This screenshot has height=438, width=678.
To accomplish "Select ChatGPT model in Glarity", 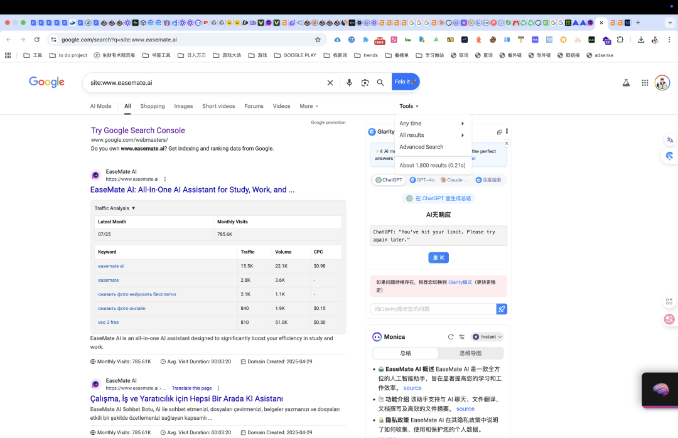I will click(x=389, y=180).
